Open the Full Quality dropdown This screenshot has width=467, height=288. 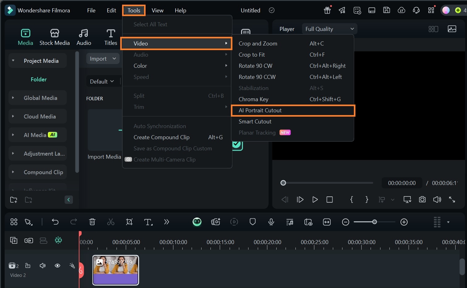tap(329, 29)
